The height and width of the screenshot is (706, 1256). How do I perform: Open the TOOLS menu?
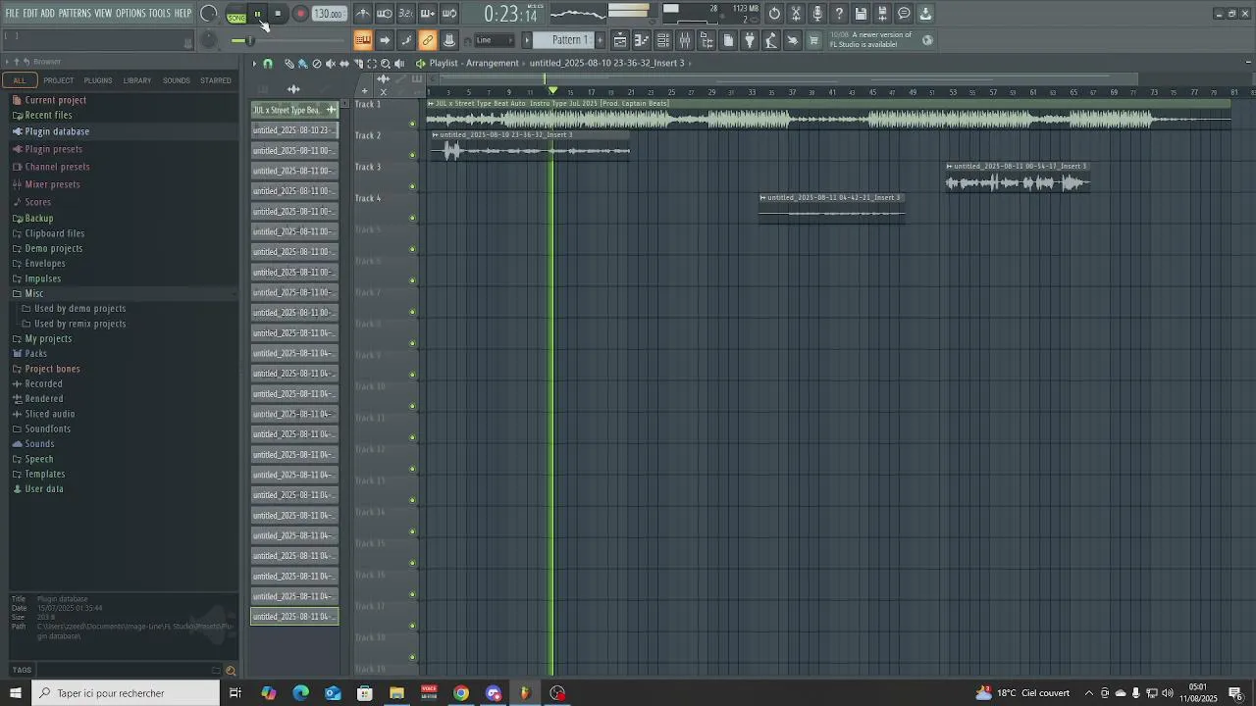point(159,14)
